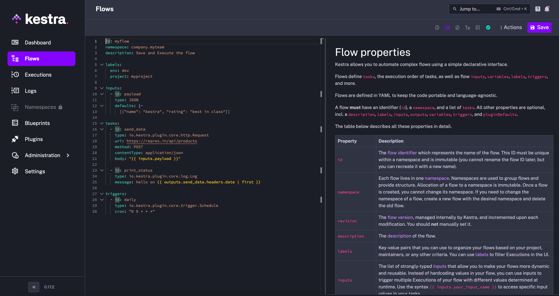Click the Property column header
The image size is (559, 296).
[355, 141]
